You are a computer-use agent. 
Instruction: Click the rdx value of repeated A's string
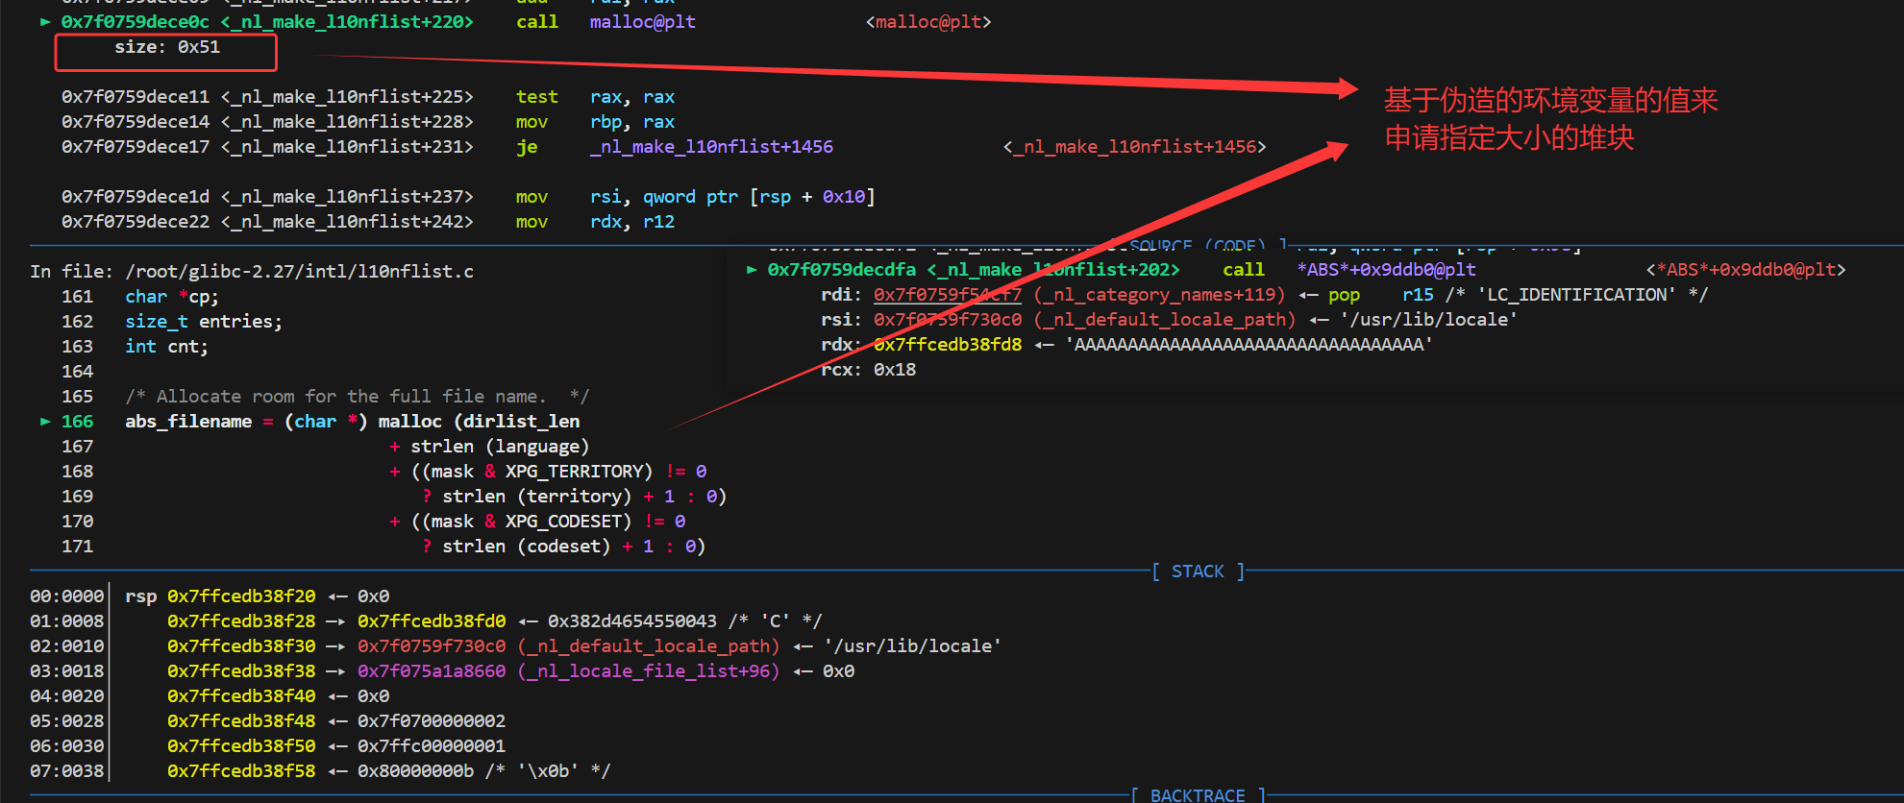(x=1249, y=345)
